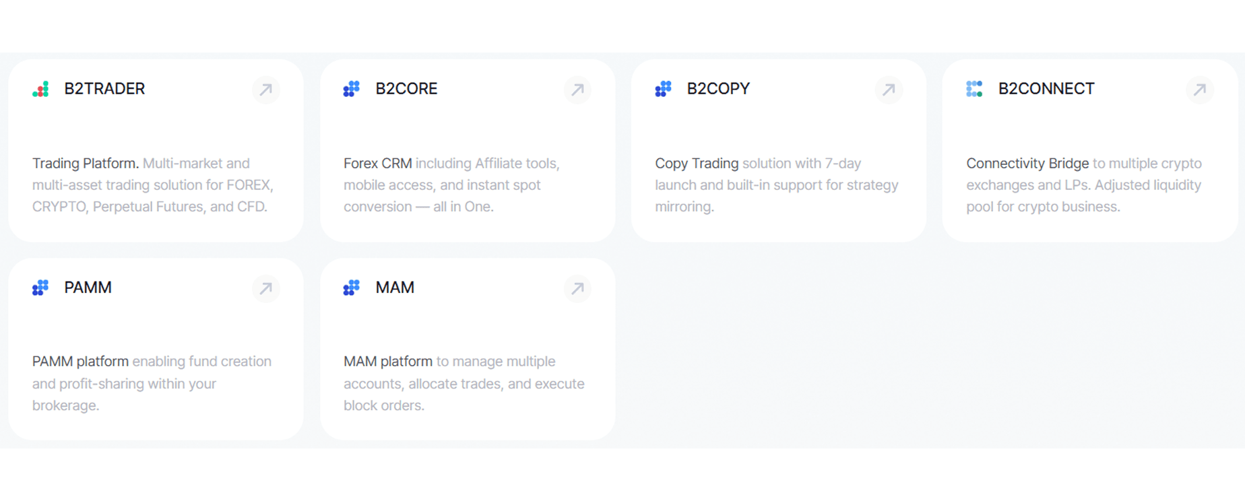Open PAMM via its diagonal arrow

(265, 288)
